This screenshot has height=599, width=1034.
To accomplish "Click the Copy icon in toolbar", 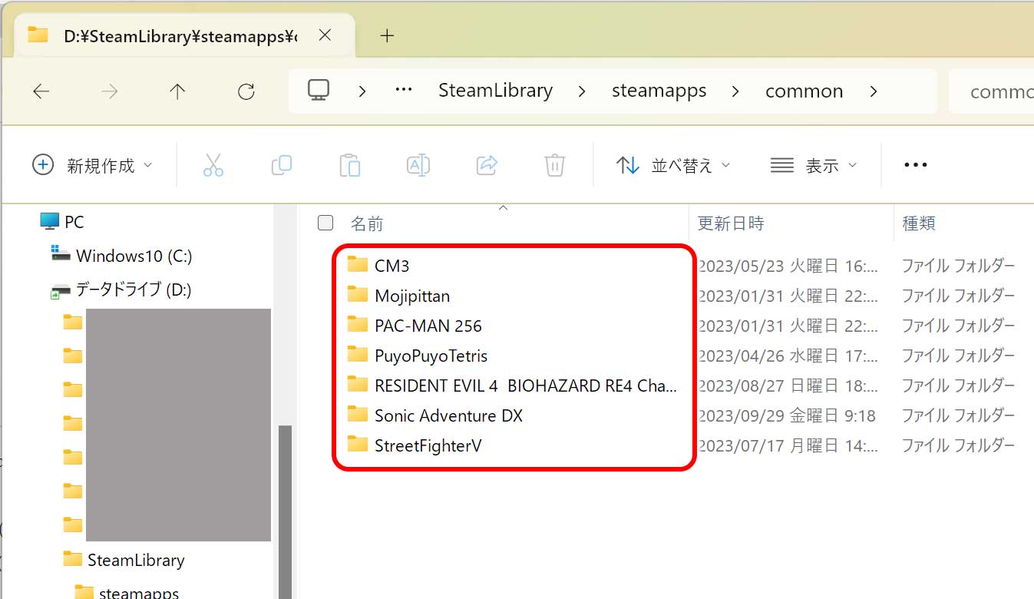I will (x=282, y=165).
